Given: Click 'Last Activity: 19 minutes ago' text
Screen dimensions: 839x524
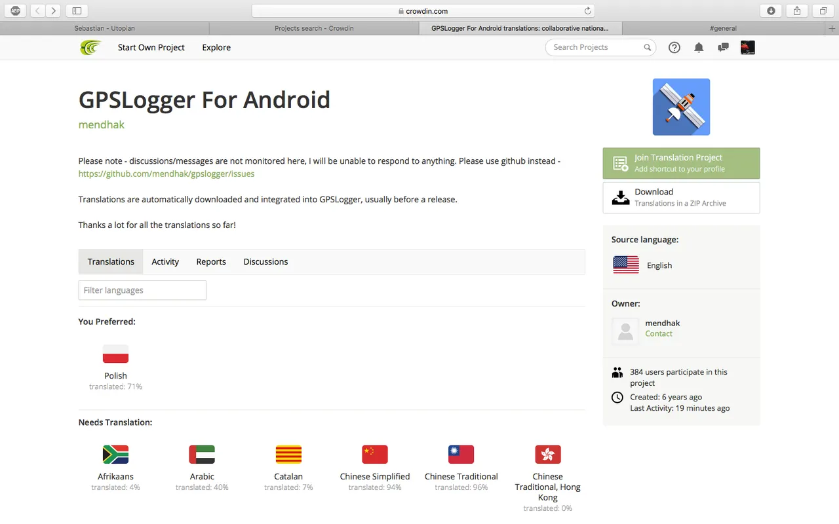Looking at the screenshot, I should [x=680, y=408].
